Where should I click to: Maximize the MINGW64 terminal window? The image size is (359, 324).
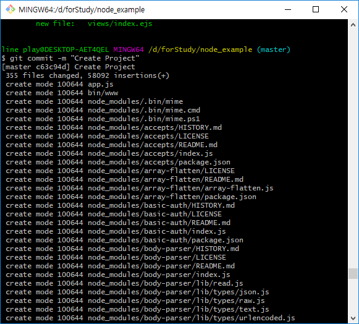coord(316,10)
